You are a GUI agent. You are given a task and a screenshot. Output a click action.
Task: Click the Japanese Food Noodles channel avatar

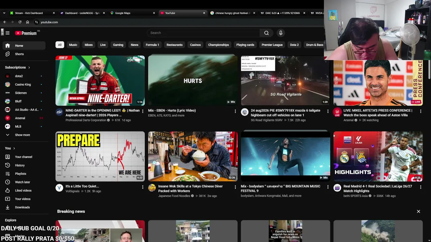(152, 188)
